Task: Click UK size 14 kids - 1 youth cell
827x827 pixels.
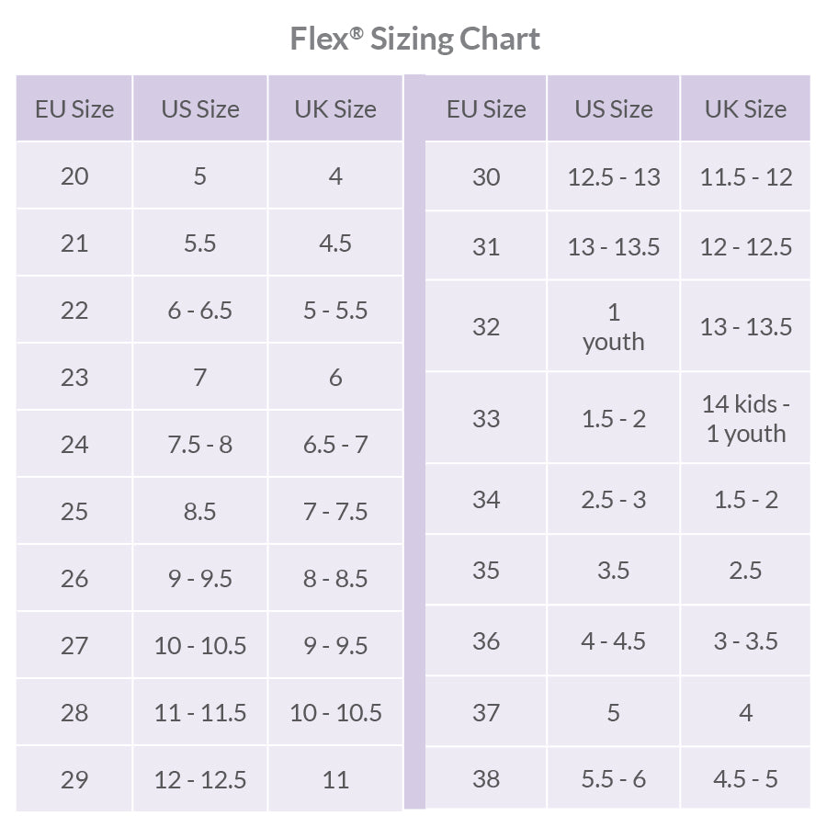Action: click(x=745, y=418)
